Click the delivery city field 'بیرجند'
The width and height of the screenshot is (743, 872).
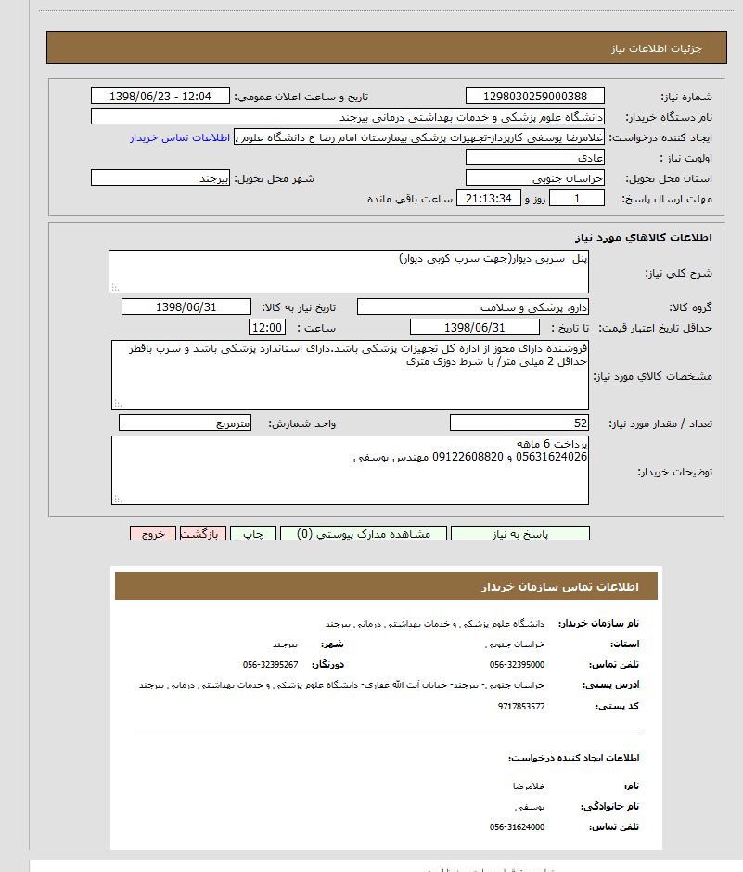click(160, 178)
